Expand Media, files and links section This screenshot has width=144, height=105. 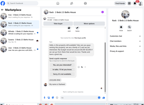pos(125,46)
